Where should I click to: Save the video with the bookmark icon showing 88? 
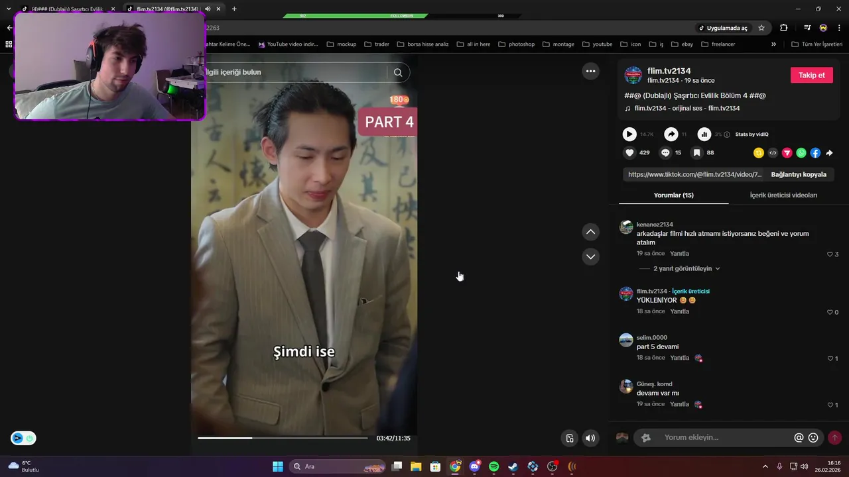point(696,152)
